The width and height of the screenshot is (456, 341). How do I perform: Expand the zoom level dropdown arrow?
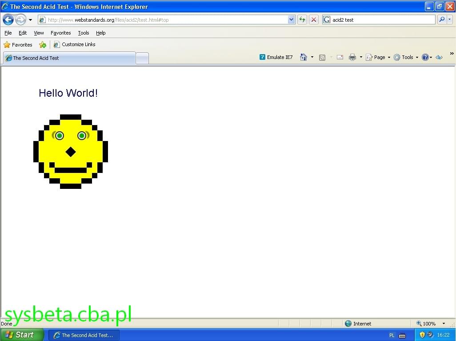point(444,324)
